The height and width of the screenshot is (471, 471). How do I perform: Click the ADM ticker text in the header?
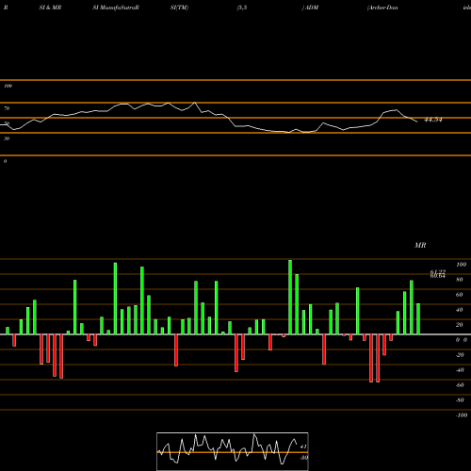tap(312, 8)
